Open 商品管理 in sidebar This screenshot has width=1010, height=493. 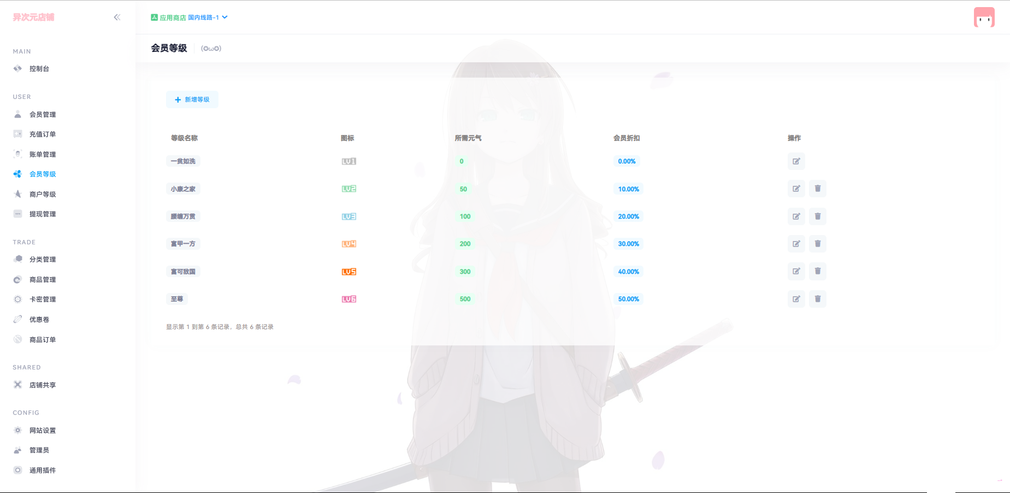[43, 280]
